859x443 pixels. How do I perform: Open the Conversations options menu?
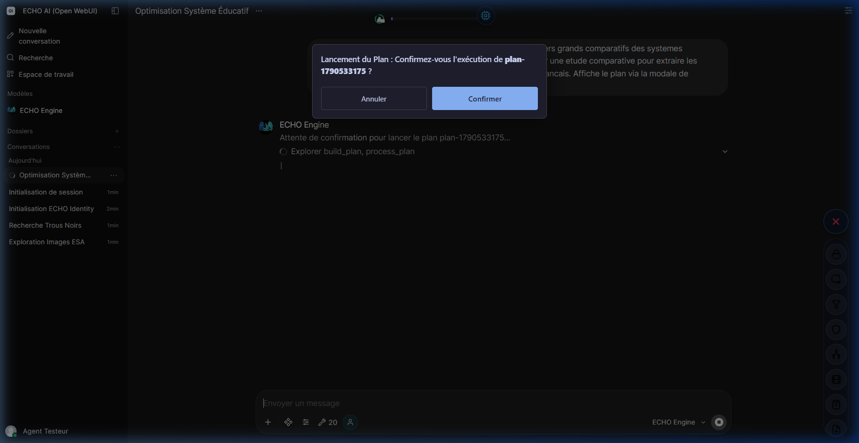117,147
